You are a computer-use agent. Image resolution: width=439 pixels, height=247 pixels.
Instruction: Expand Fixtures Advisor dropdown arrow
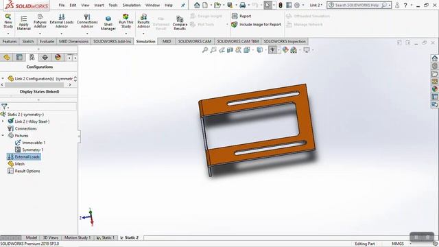tap(40, 34)
